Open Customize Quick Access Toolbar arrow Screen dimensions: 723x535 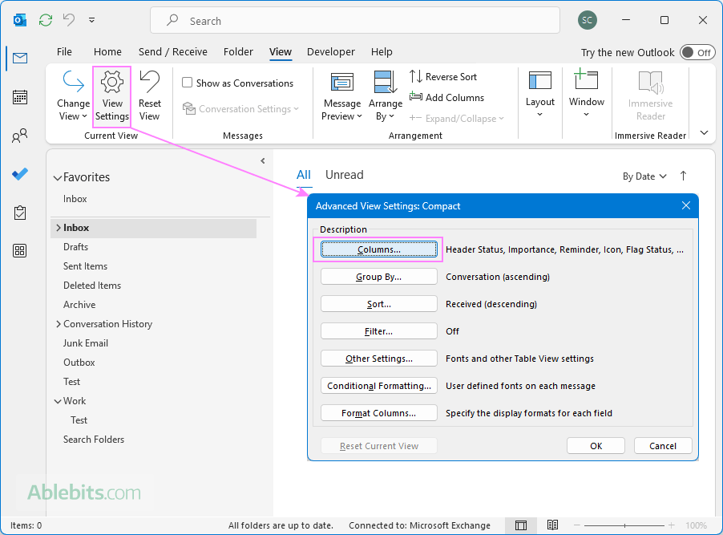pos(91,20)
